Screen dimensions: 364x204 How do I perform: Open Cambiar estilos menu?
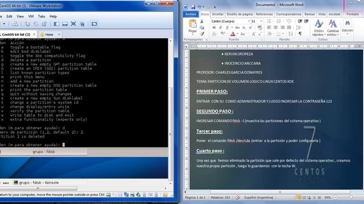(333, 28)
